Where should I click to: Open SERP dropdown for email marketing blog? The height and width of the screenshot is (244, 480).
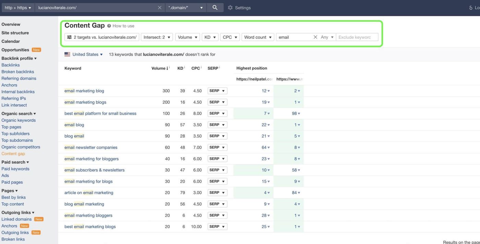[217, 91]
